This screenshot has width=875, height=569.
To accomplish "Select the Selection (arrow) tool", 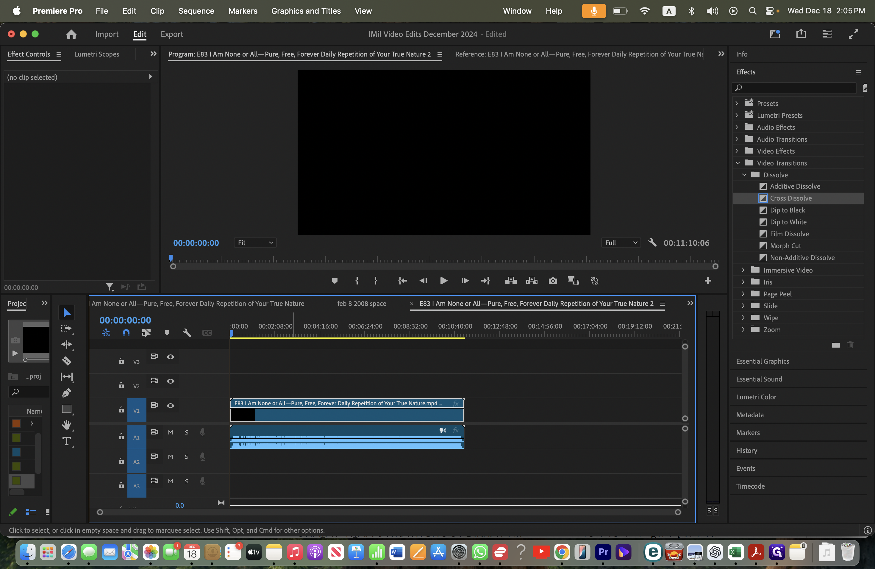I will pyautogui.click(x=67, y=313).
